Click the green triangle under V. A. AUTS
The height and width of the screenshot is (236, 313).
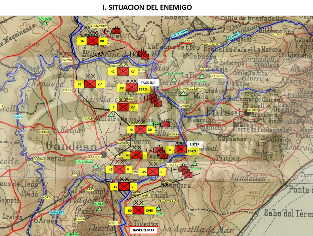pyautogui.click(x=45, y=23)
